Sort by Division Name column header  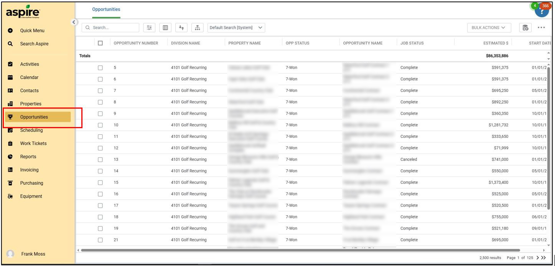(x=186, y=43)
